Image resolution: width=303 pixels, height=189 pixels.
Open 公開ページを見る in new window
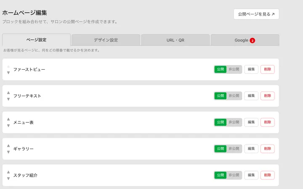click(x=256, y=14)
